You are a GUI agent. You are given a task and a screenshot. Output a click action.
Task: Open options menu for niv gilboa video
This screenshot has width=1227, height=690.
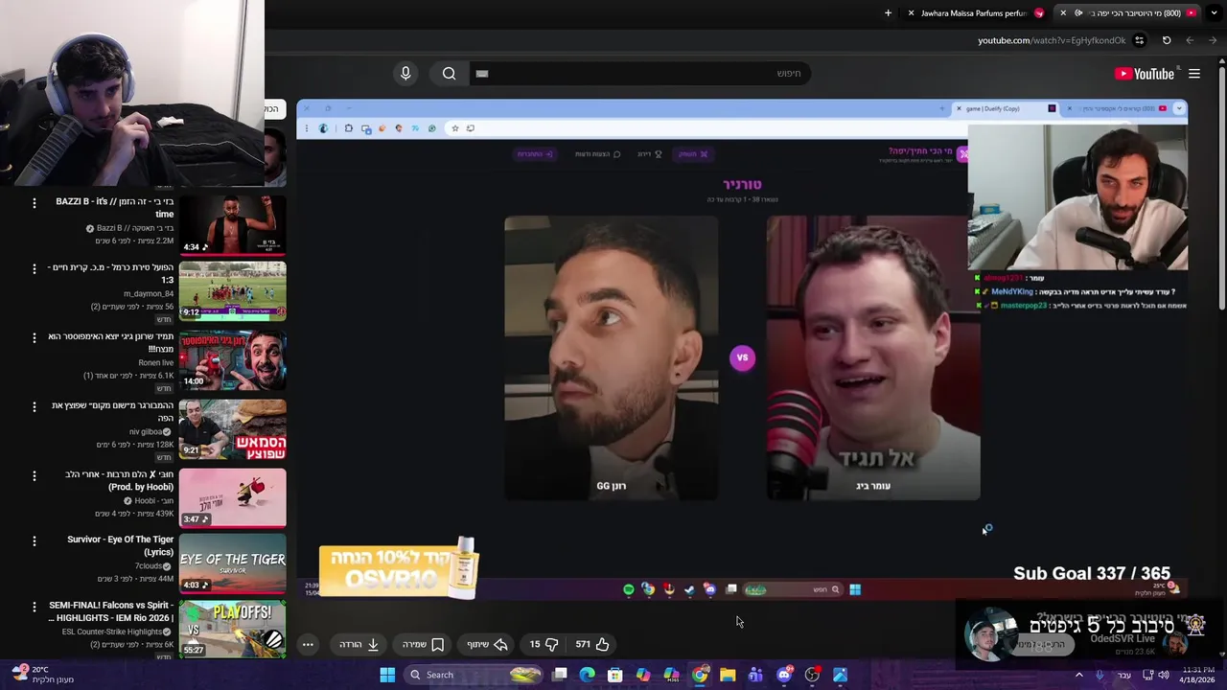pyautogui.click(x=34, y=406)
